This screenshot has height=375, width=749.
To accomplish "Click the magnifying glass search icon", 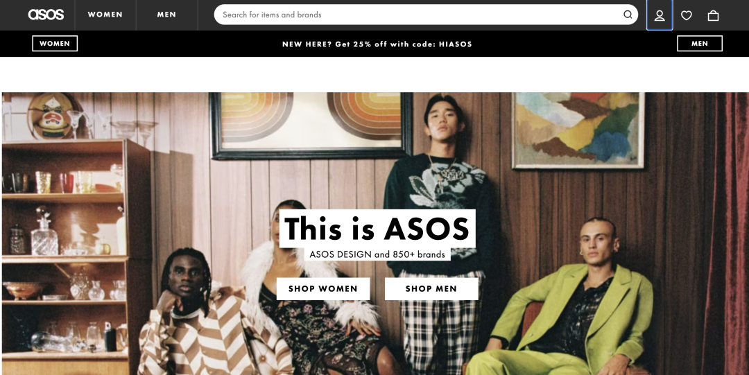I will (x=628, y=15).
